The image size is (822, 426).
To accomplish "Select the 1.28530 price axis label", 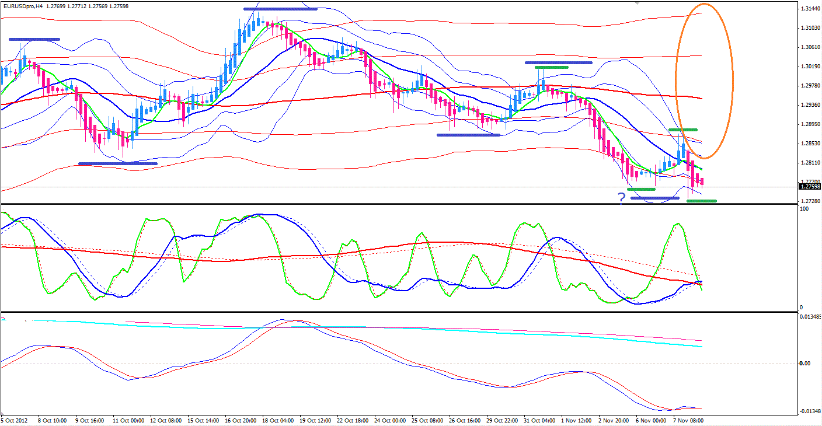I will [810, 144].
